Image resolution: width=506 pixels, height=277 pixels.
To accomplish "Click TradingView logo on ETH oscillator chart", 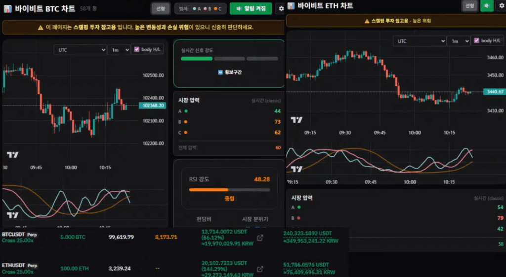I will click(x=296, y=169).
